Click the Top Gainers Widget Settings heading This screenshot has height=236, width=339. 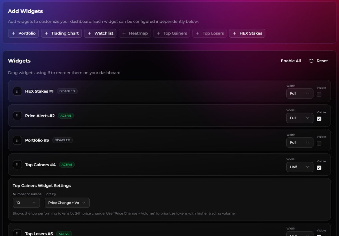tap(42, 186)
